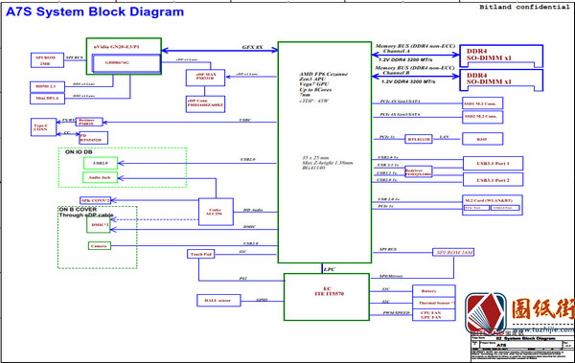Select the nVidia GN20-E3/P1 GPU block
This screenshot has width=575, height=363.
coord(124,57)
